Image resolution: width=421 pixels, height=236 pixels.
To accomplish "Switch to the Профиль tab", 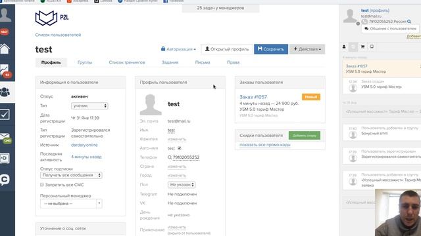I will tap(51, 62).
